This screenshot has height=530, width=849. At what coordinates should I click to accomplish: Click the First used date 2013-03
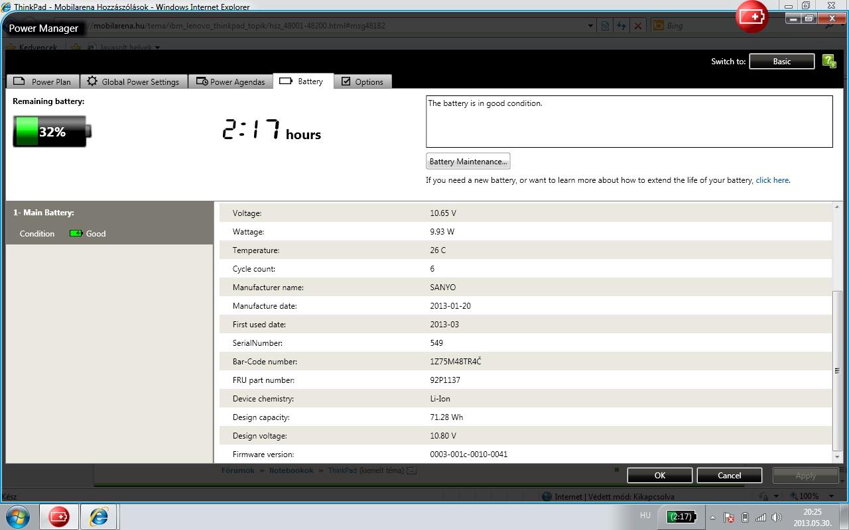pyautogui.click(x=444, y=325)
